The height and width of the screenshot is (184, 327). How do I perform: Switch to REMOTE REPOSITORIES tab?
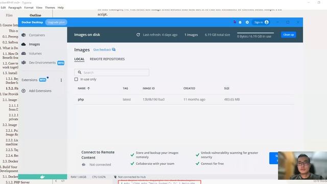click(x=107, y=59)
